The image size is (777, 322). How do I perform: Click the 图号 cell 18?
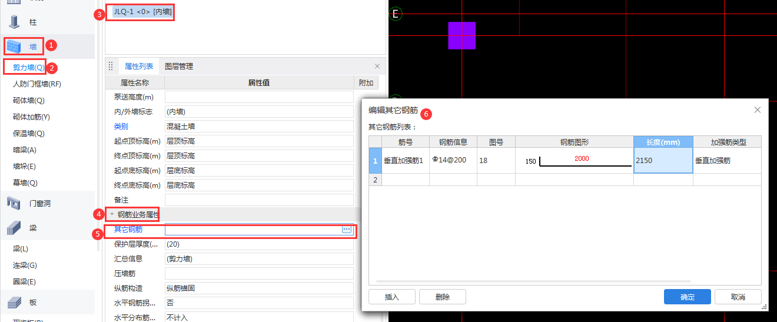(496, 160)
